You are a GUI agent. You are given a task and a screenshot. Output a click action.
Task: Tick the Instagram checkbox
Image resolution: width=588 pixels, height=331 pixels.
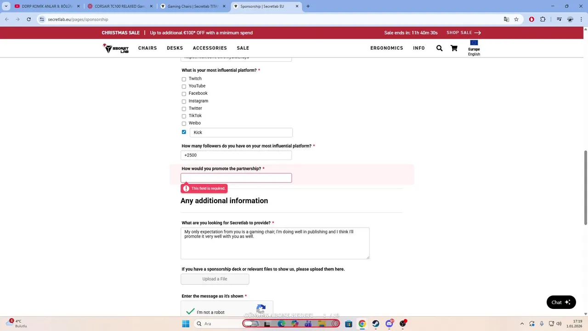(x=184, y=101)
